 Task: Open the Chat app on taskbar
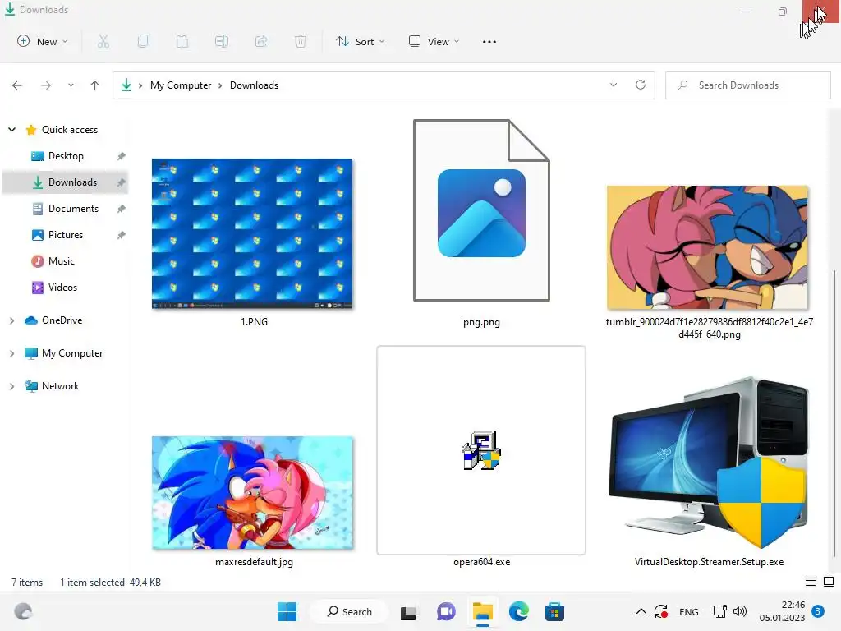coord(446,611)
